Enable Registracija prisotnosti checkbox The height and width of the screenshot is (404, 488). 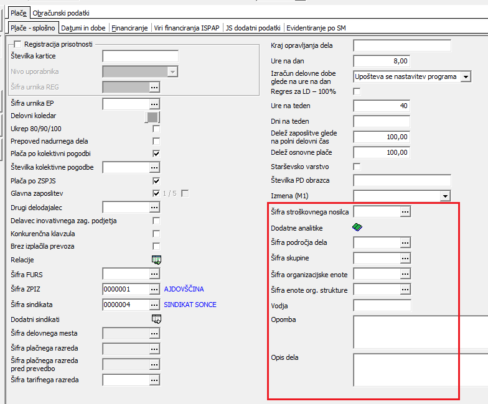tap(17, 44)
